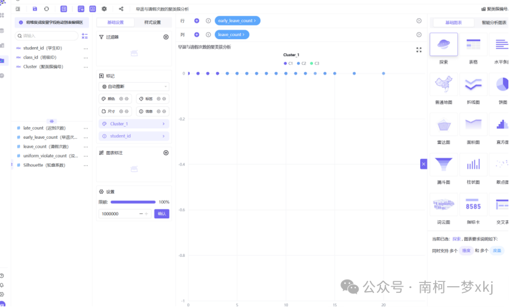This screenshot has width=509, height=307.
Task: Select the late_count (迟到次数) field
Action: click(x=45, y=128)
